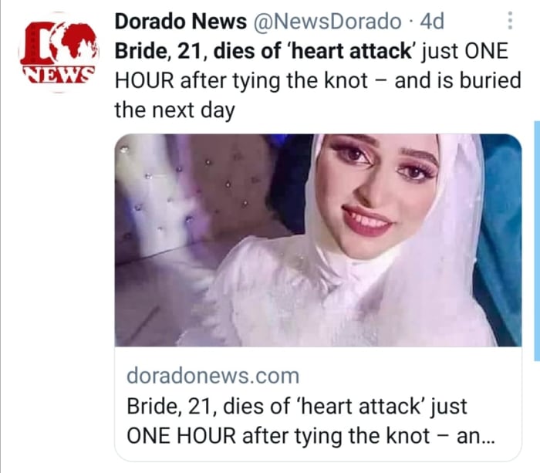Image resolution: width=540 pixels, height=473 pixels.
Task: Open the doradonews.com domain link
Action: [x=213, y=376]
